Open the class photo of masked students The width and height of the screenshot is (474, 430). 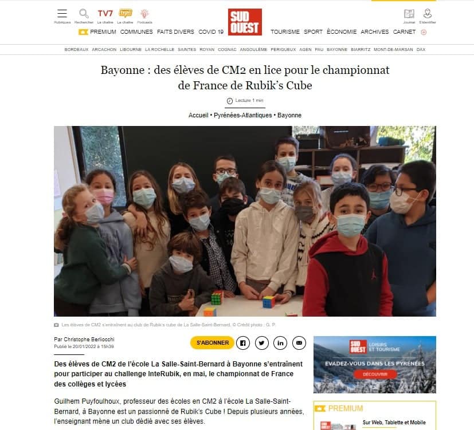[245, 221]
